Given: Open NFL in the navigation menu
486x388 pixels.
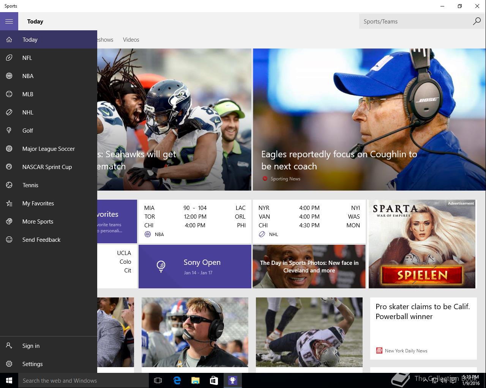Looking at the screenshot, I should tap(49, 58).
